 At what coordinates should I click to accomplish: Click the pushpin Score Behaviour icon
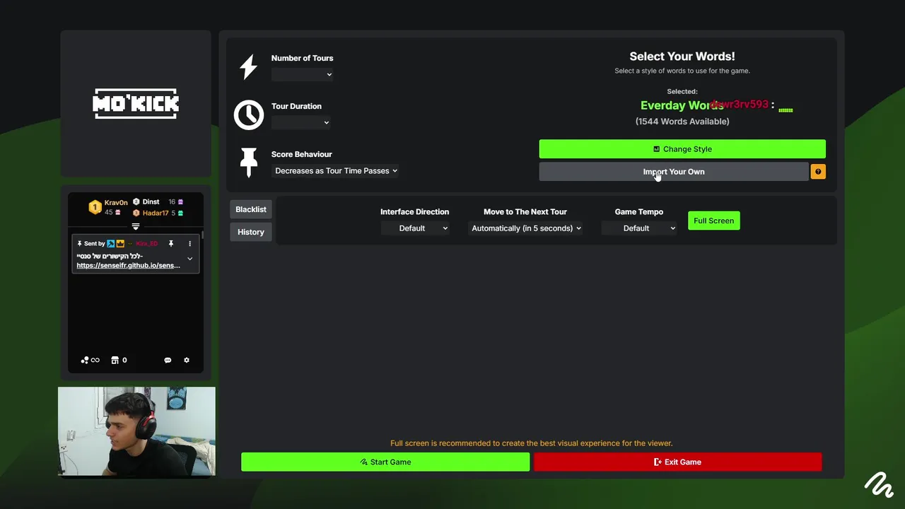(249, 163)
